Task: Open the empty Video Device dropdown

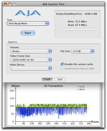Action: [x=31, y=68]
